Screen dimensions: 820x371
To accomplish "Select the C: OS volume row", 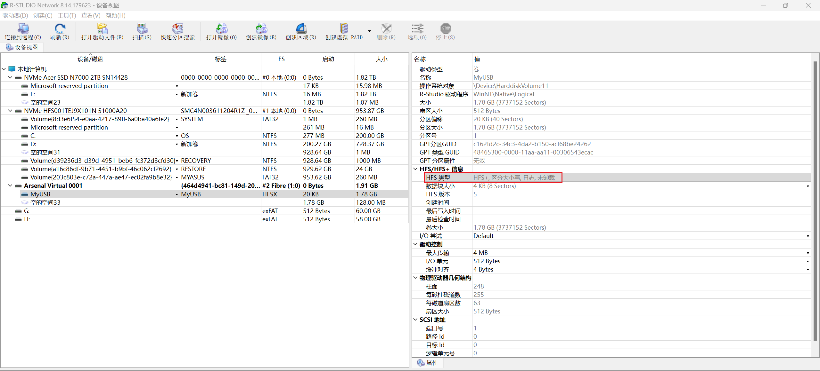I will click(204, 136).
